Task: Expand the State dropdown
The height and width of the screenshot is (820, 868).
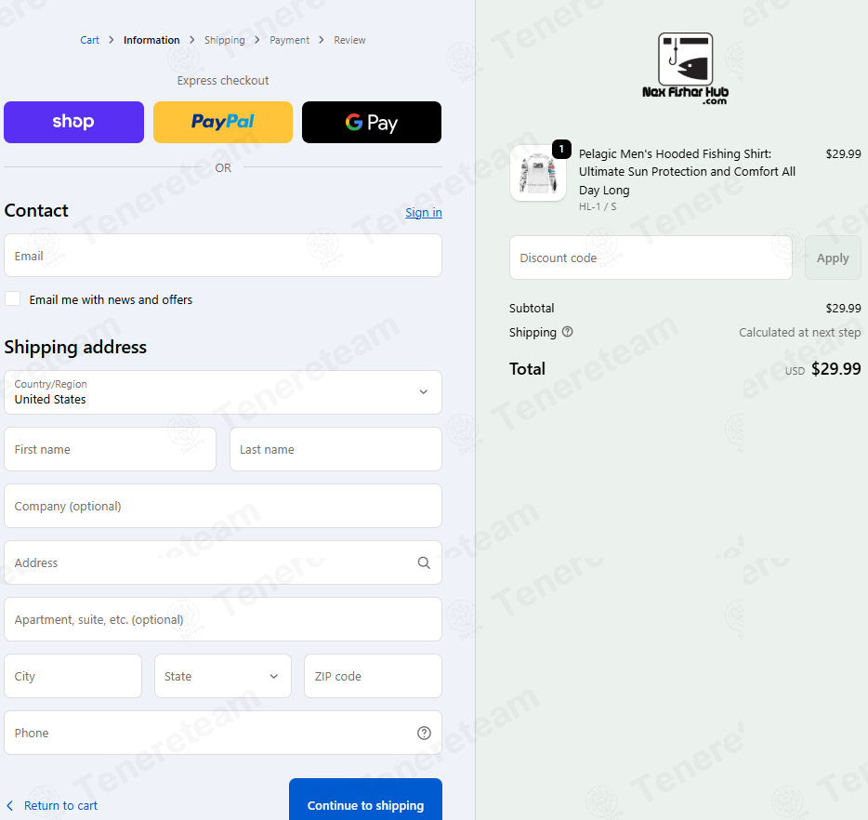Action: tap(222, 676)
